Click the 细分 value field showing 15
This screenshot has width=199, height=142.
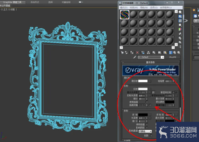coord(142,99)
